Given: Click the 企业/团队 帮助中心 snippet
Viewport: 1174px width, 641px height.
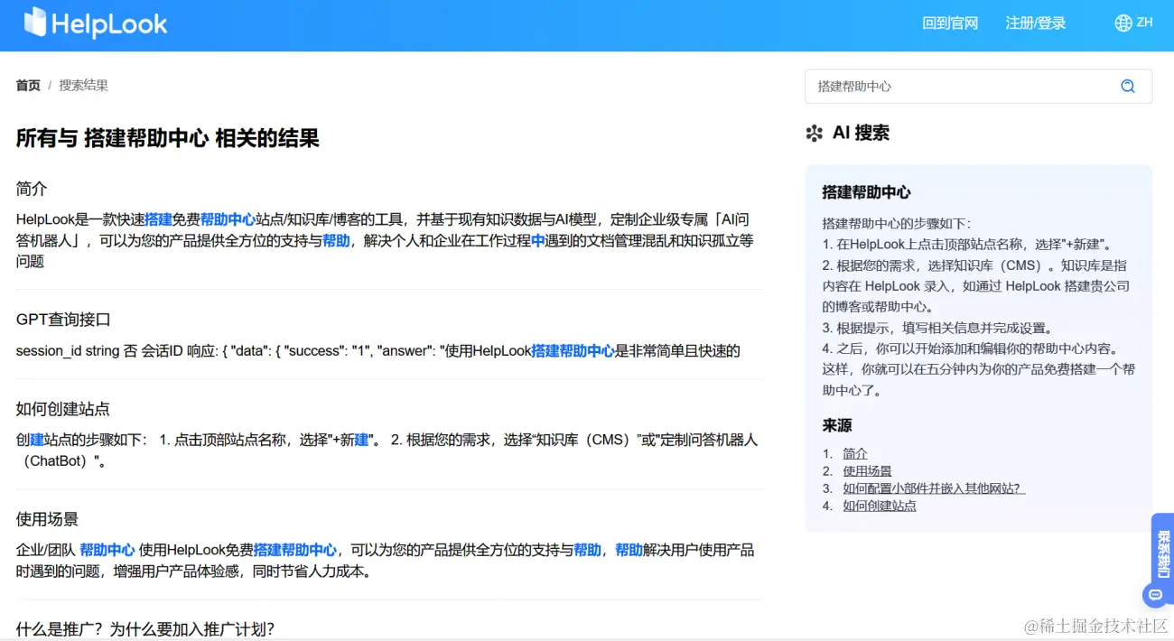Looking at the screenshot, I should (386, 561).
